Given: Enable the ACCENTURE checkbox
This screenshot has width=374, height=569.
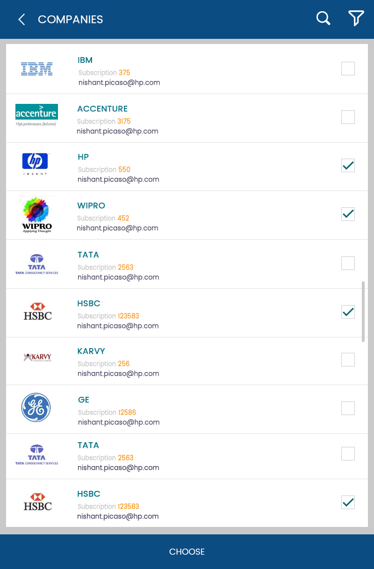Looking at the screenshot, I should [348, 117].
